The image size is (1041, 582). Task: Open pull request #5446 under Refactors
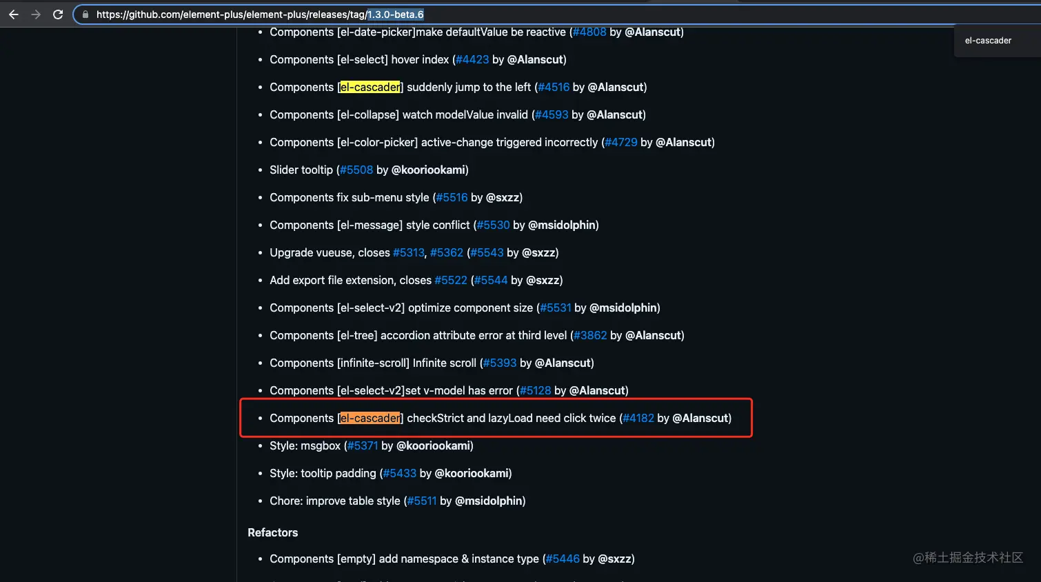563,559
